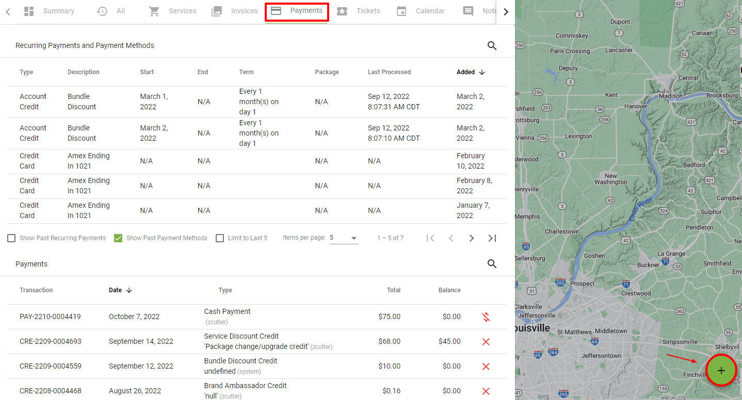Select Bundle Discount starting March 2, 2022
Image resolution: width=742 pixels, height=400 pixels.
pos(257,134)
